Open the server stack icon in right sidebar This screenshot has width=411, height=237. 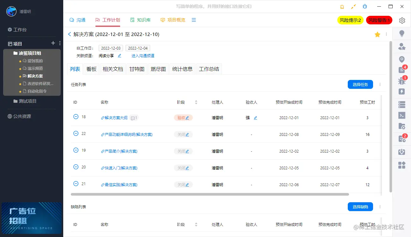pos(402,104)
